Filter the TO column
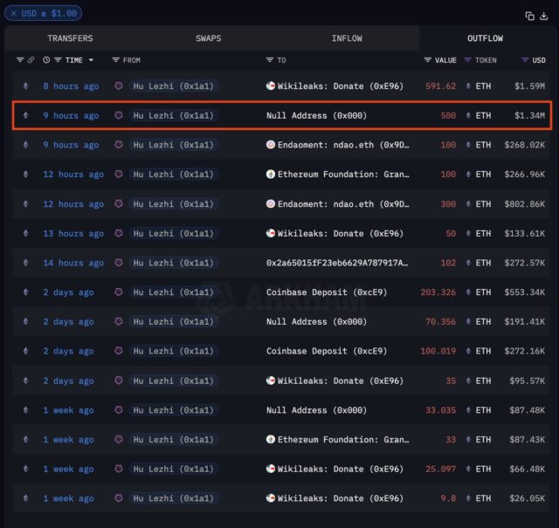Screen dimensions: 559x528 click(x=270, y=60)
